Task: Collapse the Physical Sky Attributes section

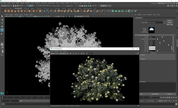Action: point(136,35)
